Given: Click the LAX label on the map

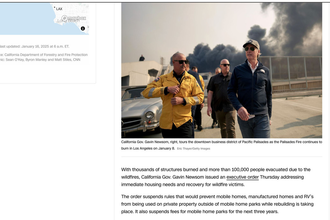Looking at the screenshot, I should point(59,9).
